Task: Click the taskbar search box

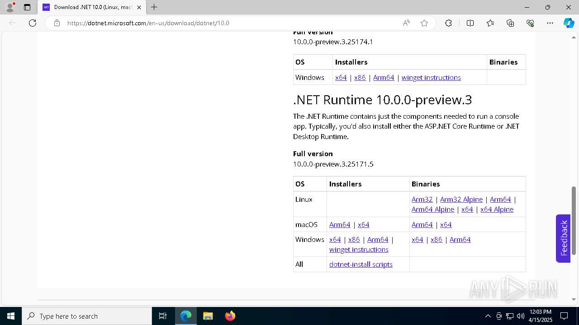Action: tap(87, 316)
